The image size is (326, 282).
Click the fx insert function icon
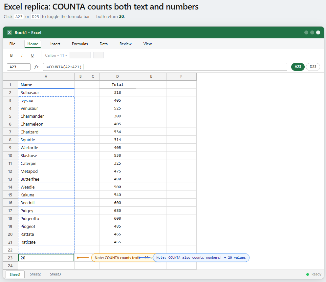tap(36, 67)
